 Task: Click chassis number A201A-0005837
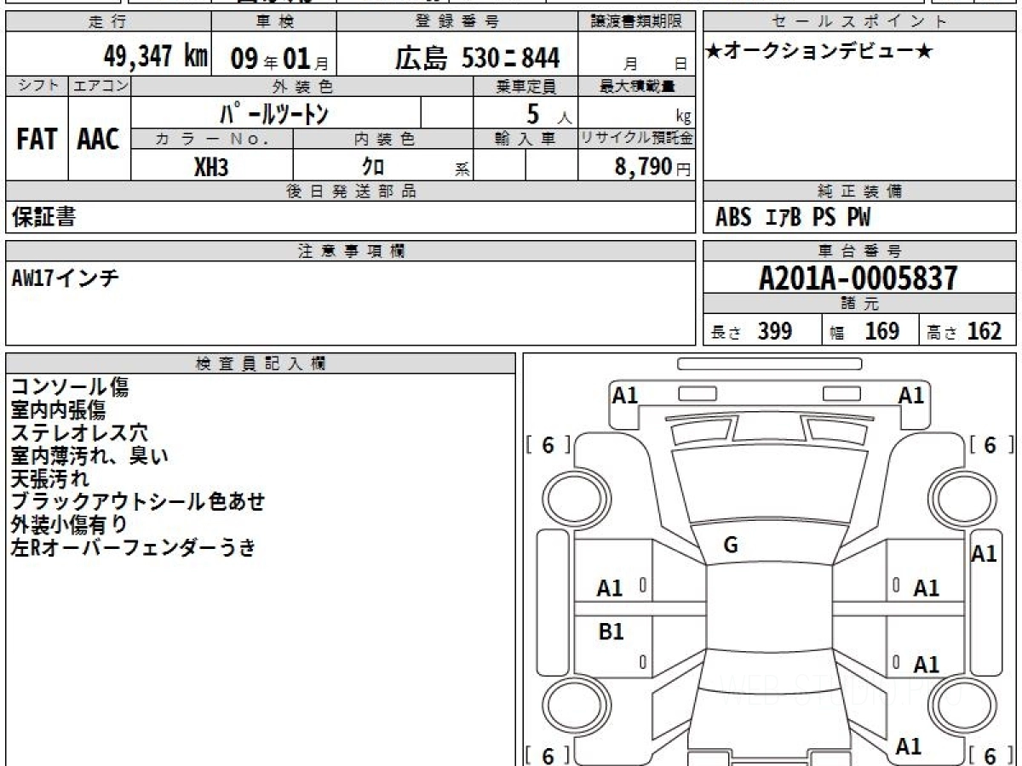point(858,277)
